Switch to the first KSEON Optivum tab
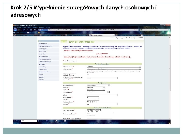 [x=26, y=35]
